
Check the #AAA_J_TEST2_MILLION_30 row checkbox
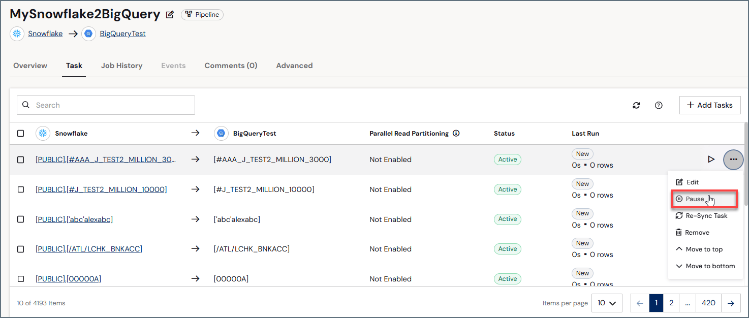coord(21,160)
